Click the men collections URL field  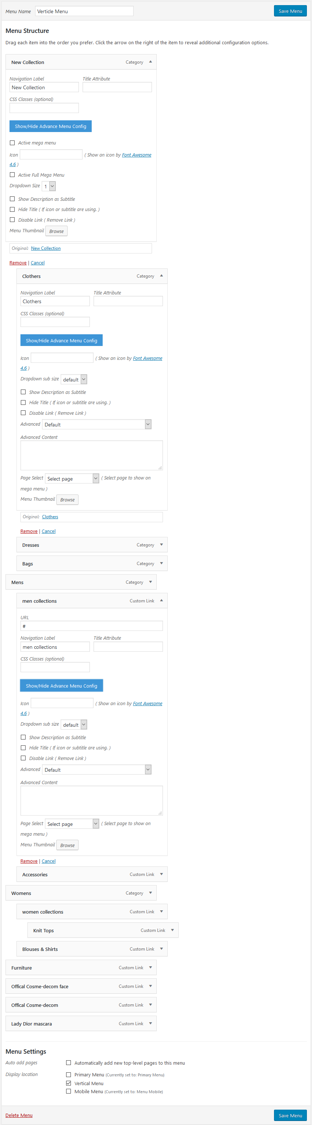(91, 626)
